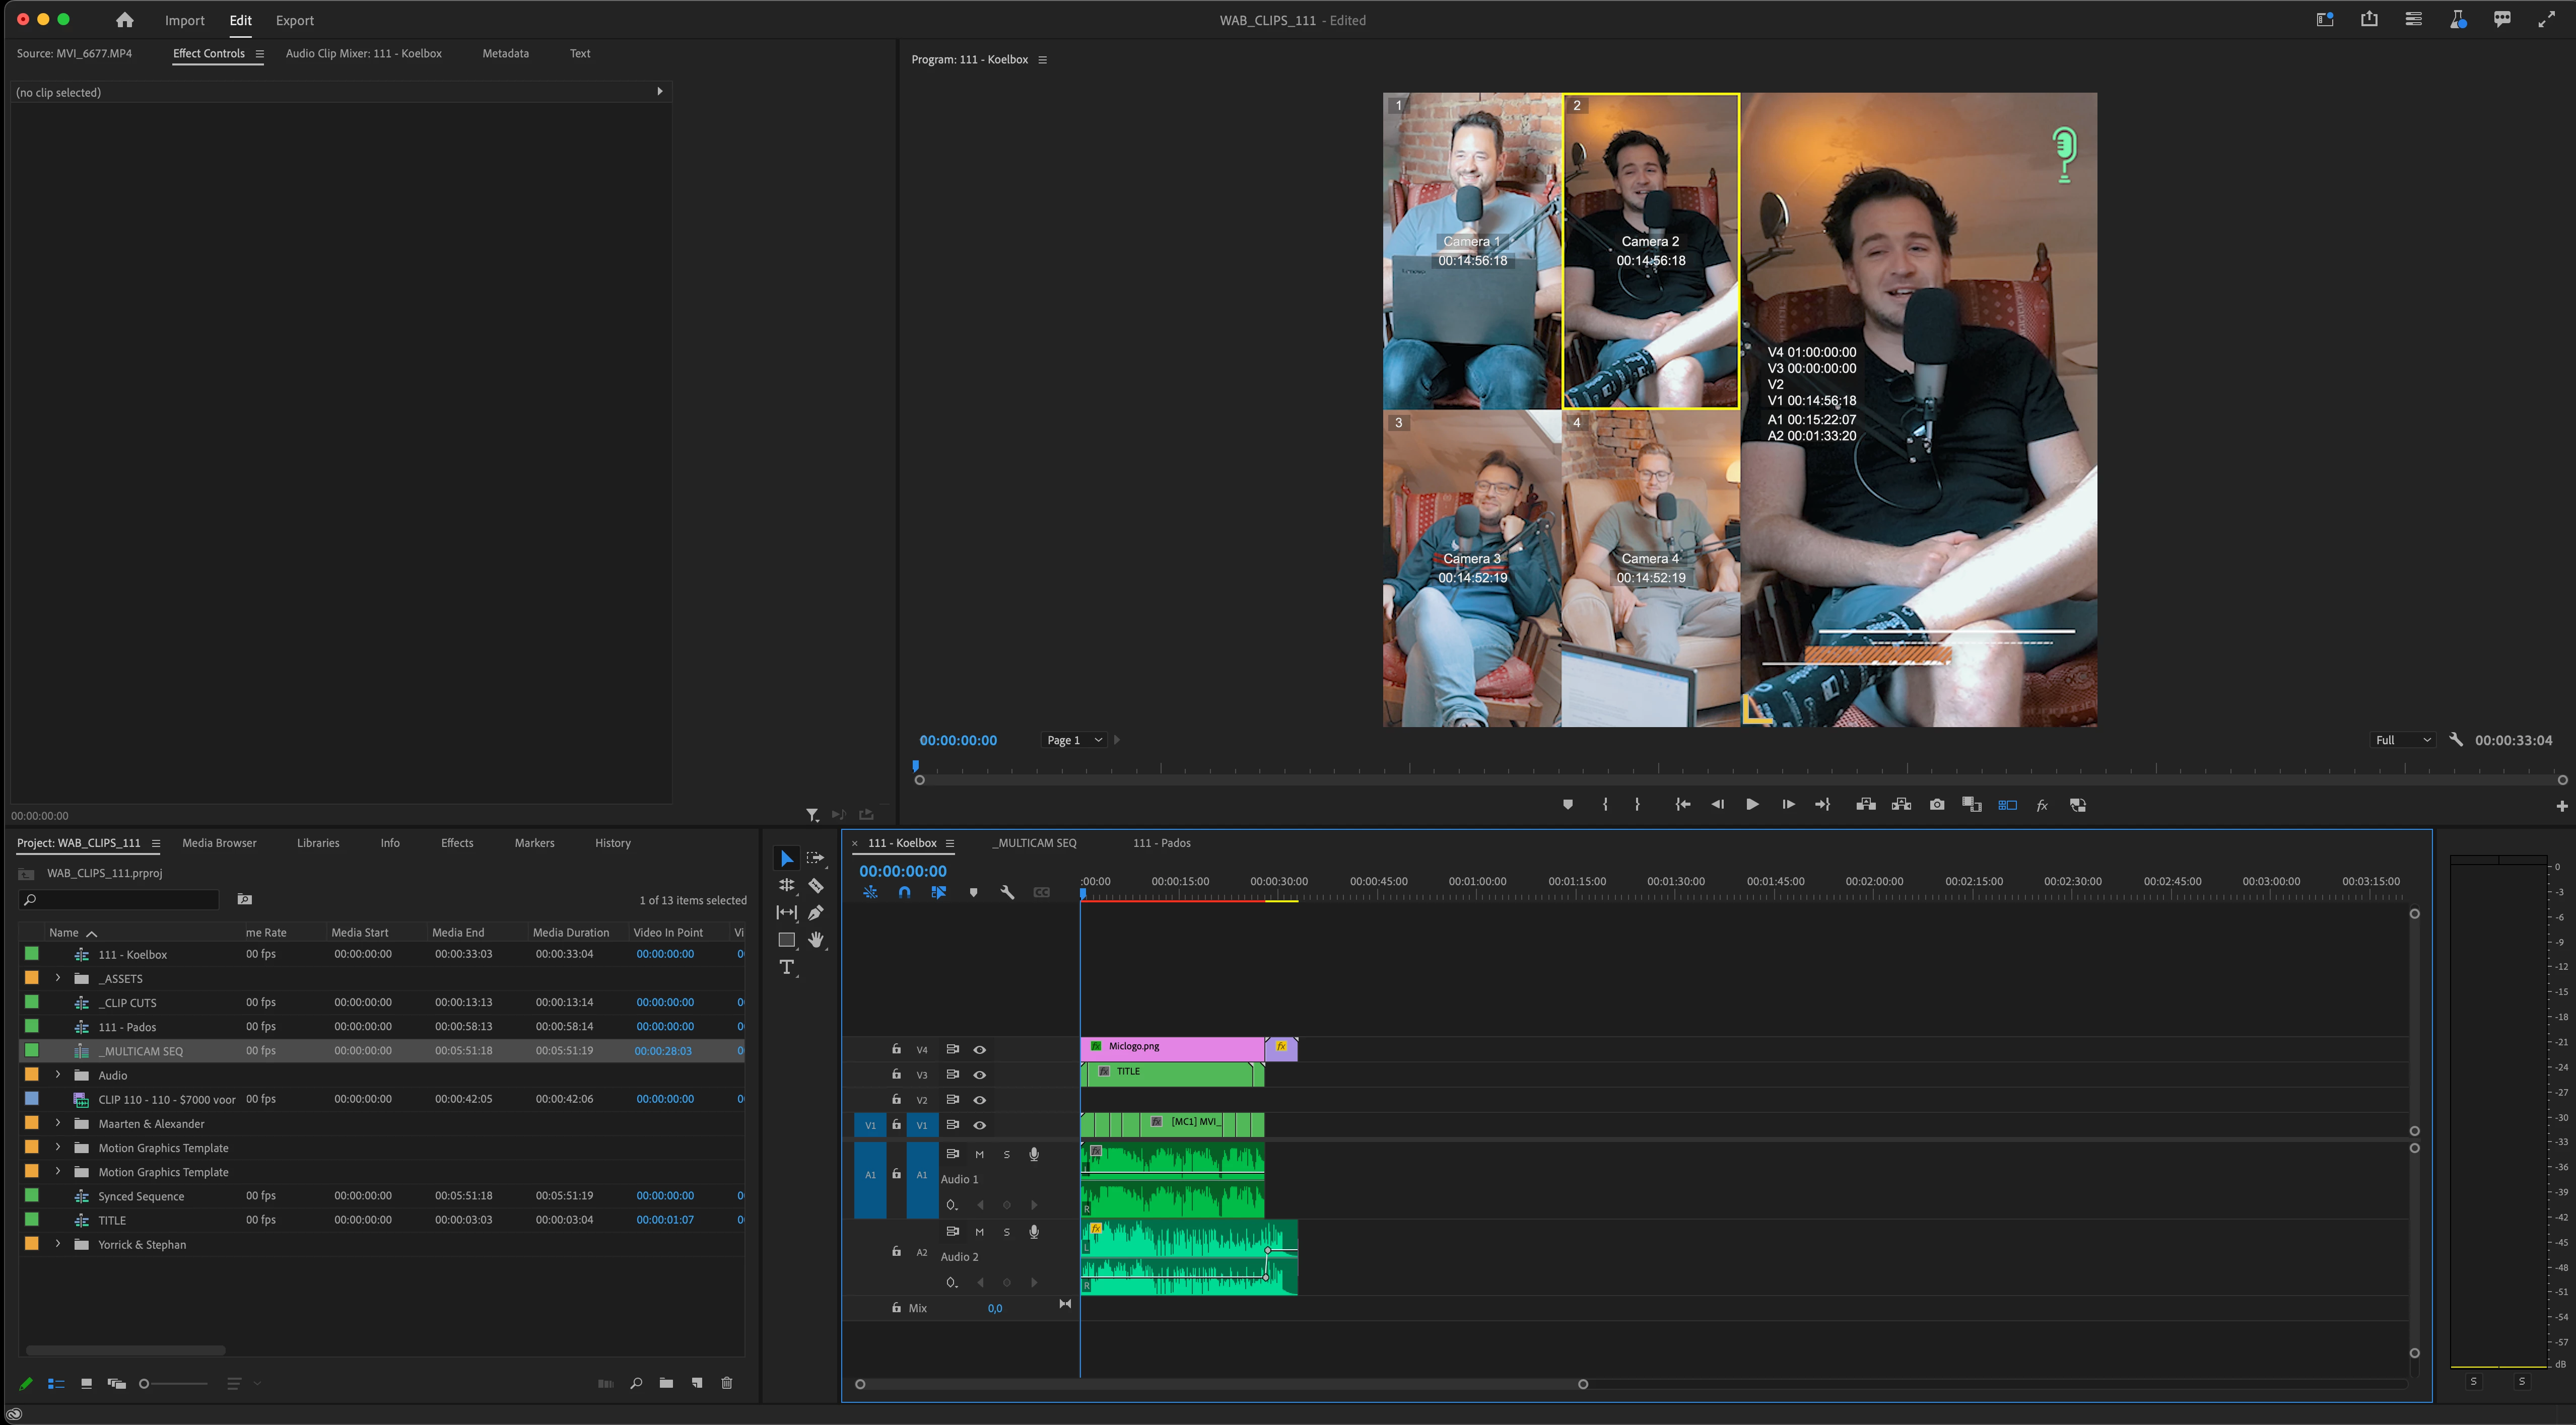The height and width of the screenshot is (1425, 2576).
Task: Mute the Audio 1 track
Action: [980, 1154]
